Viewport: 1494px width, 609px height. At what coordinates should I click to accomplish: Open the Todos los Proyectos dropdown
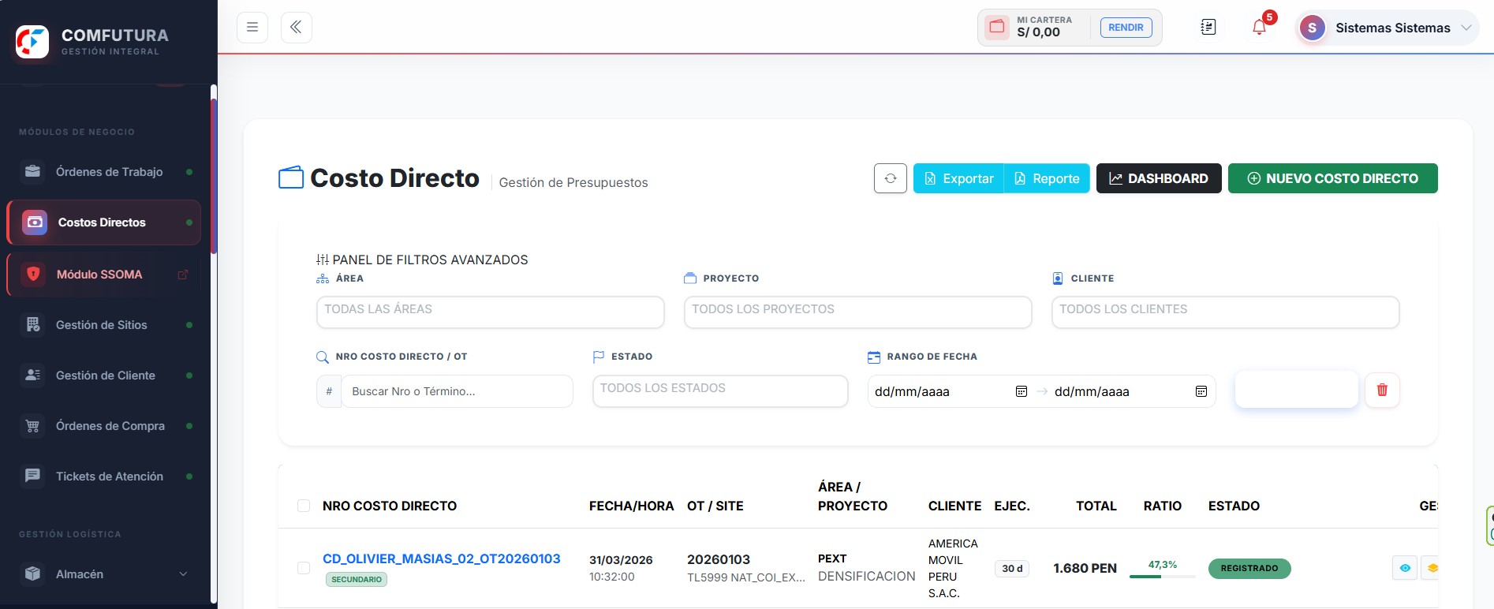coord(857,312)
